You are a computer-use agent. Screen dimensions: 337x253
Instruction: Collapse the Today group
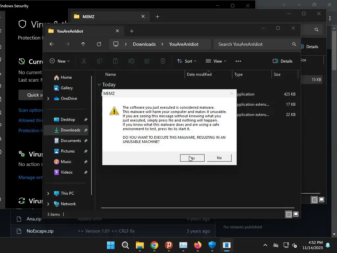(x=99, y=85)
